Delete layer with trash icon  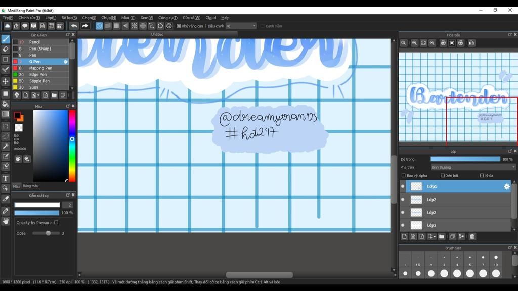(x=472, y=236)
